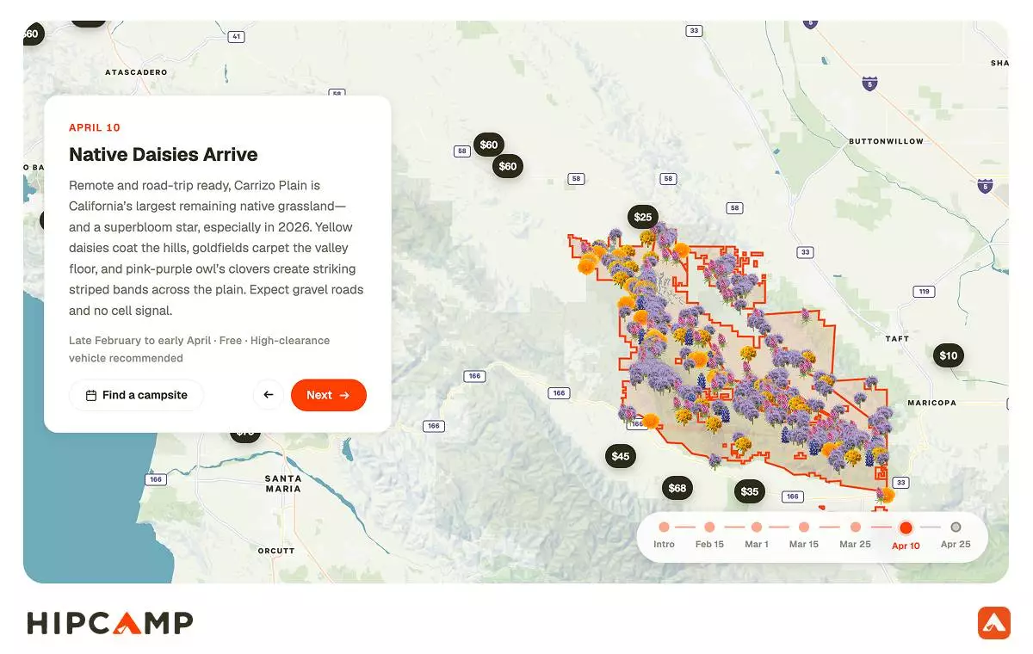Select the Mar 25 timeline marker
The height and width of the screenshot is (654, 1033).
pyautogui.click(x=855, y=528)
